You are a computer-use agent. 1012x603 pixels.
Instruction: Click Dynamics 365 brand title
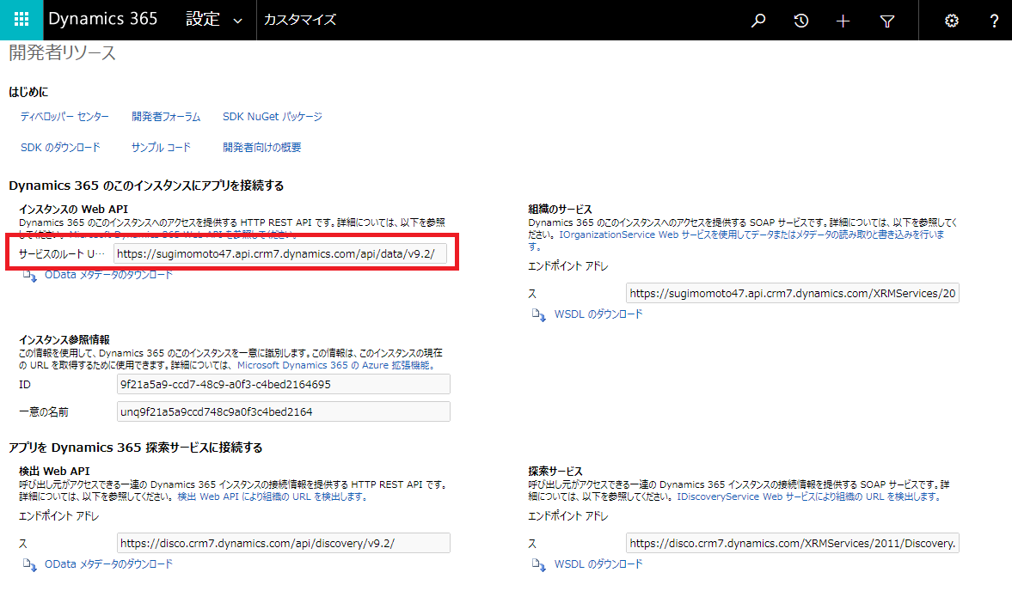coord(102,19)
